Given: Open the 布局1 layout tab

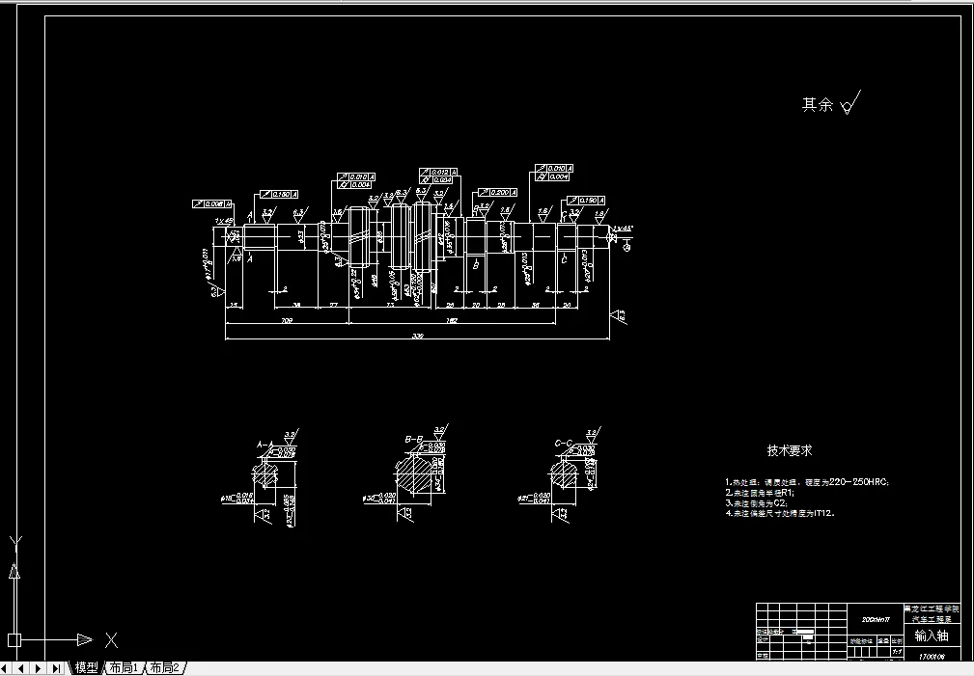Looking at the screenshot, I should [x=125, y=668].
